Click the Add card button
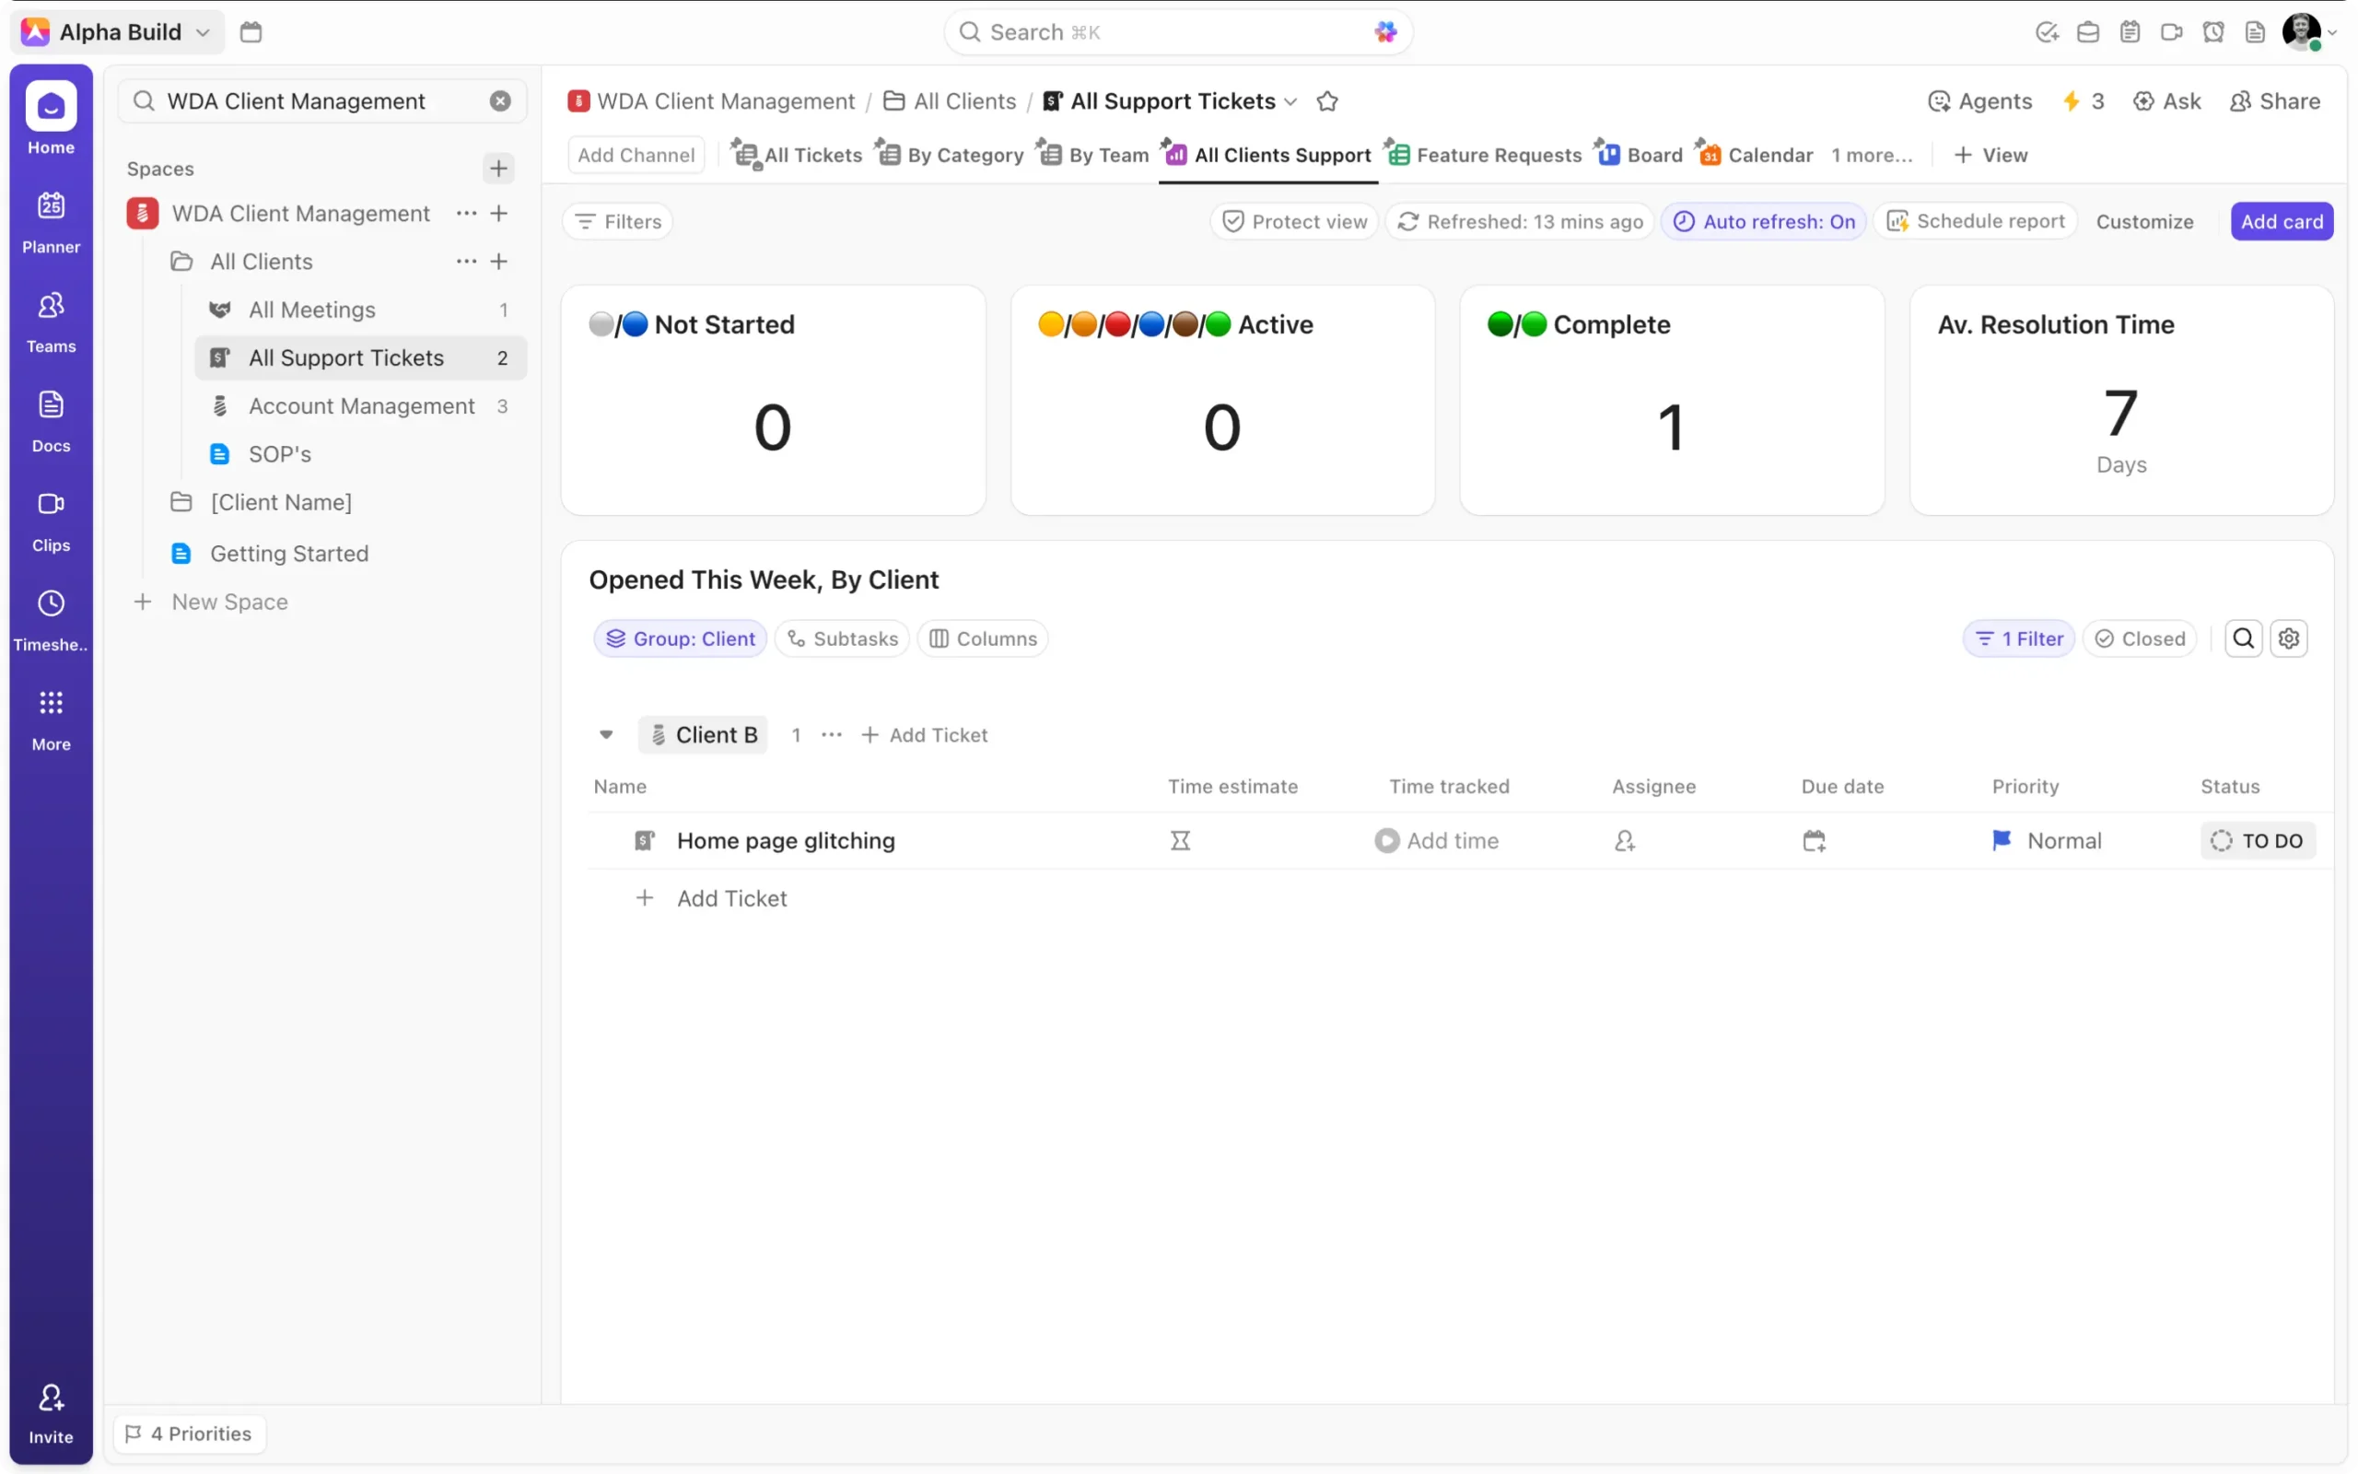This screenshot has height=1474, width=2358. pyautogui.click(x=2280, y=221)
